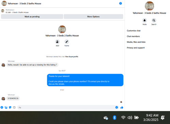Click the Mark as pending button
This screenshot has height=124, width=170.
click(x=32, y=17)
